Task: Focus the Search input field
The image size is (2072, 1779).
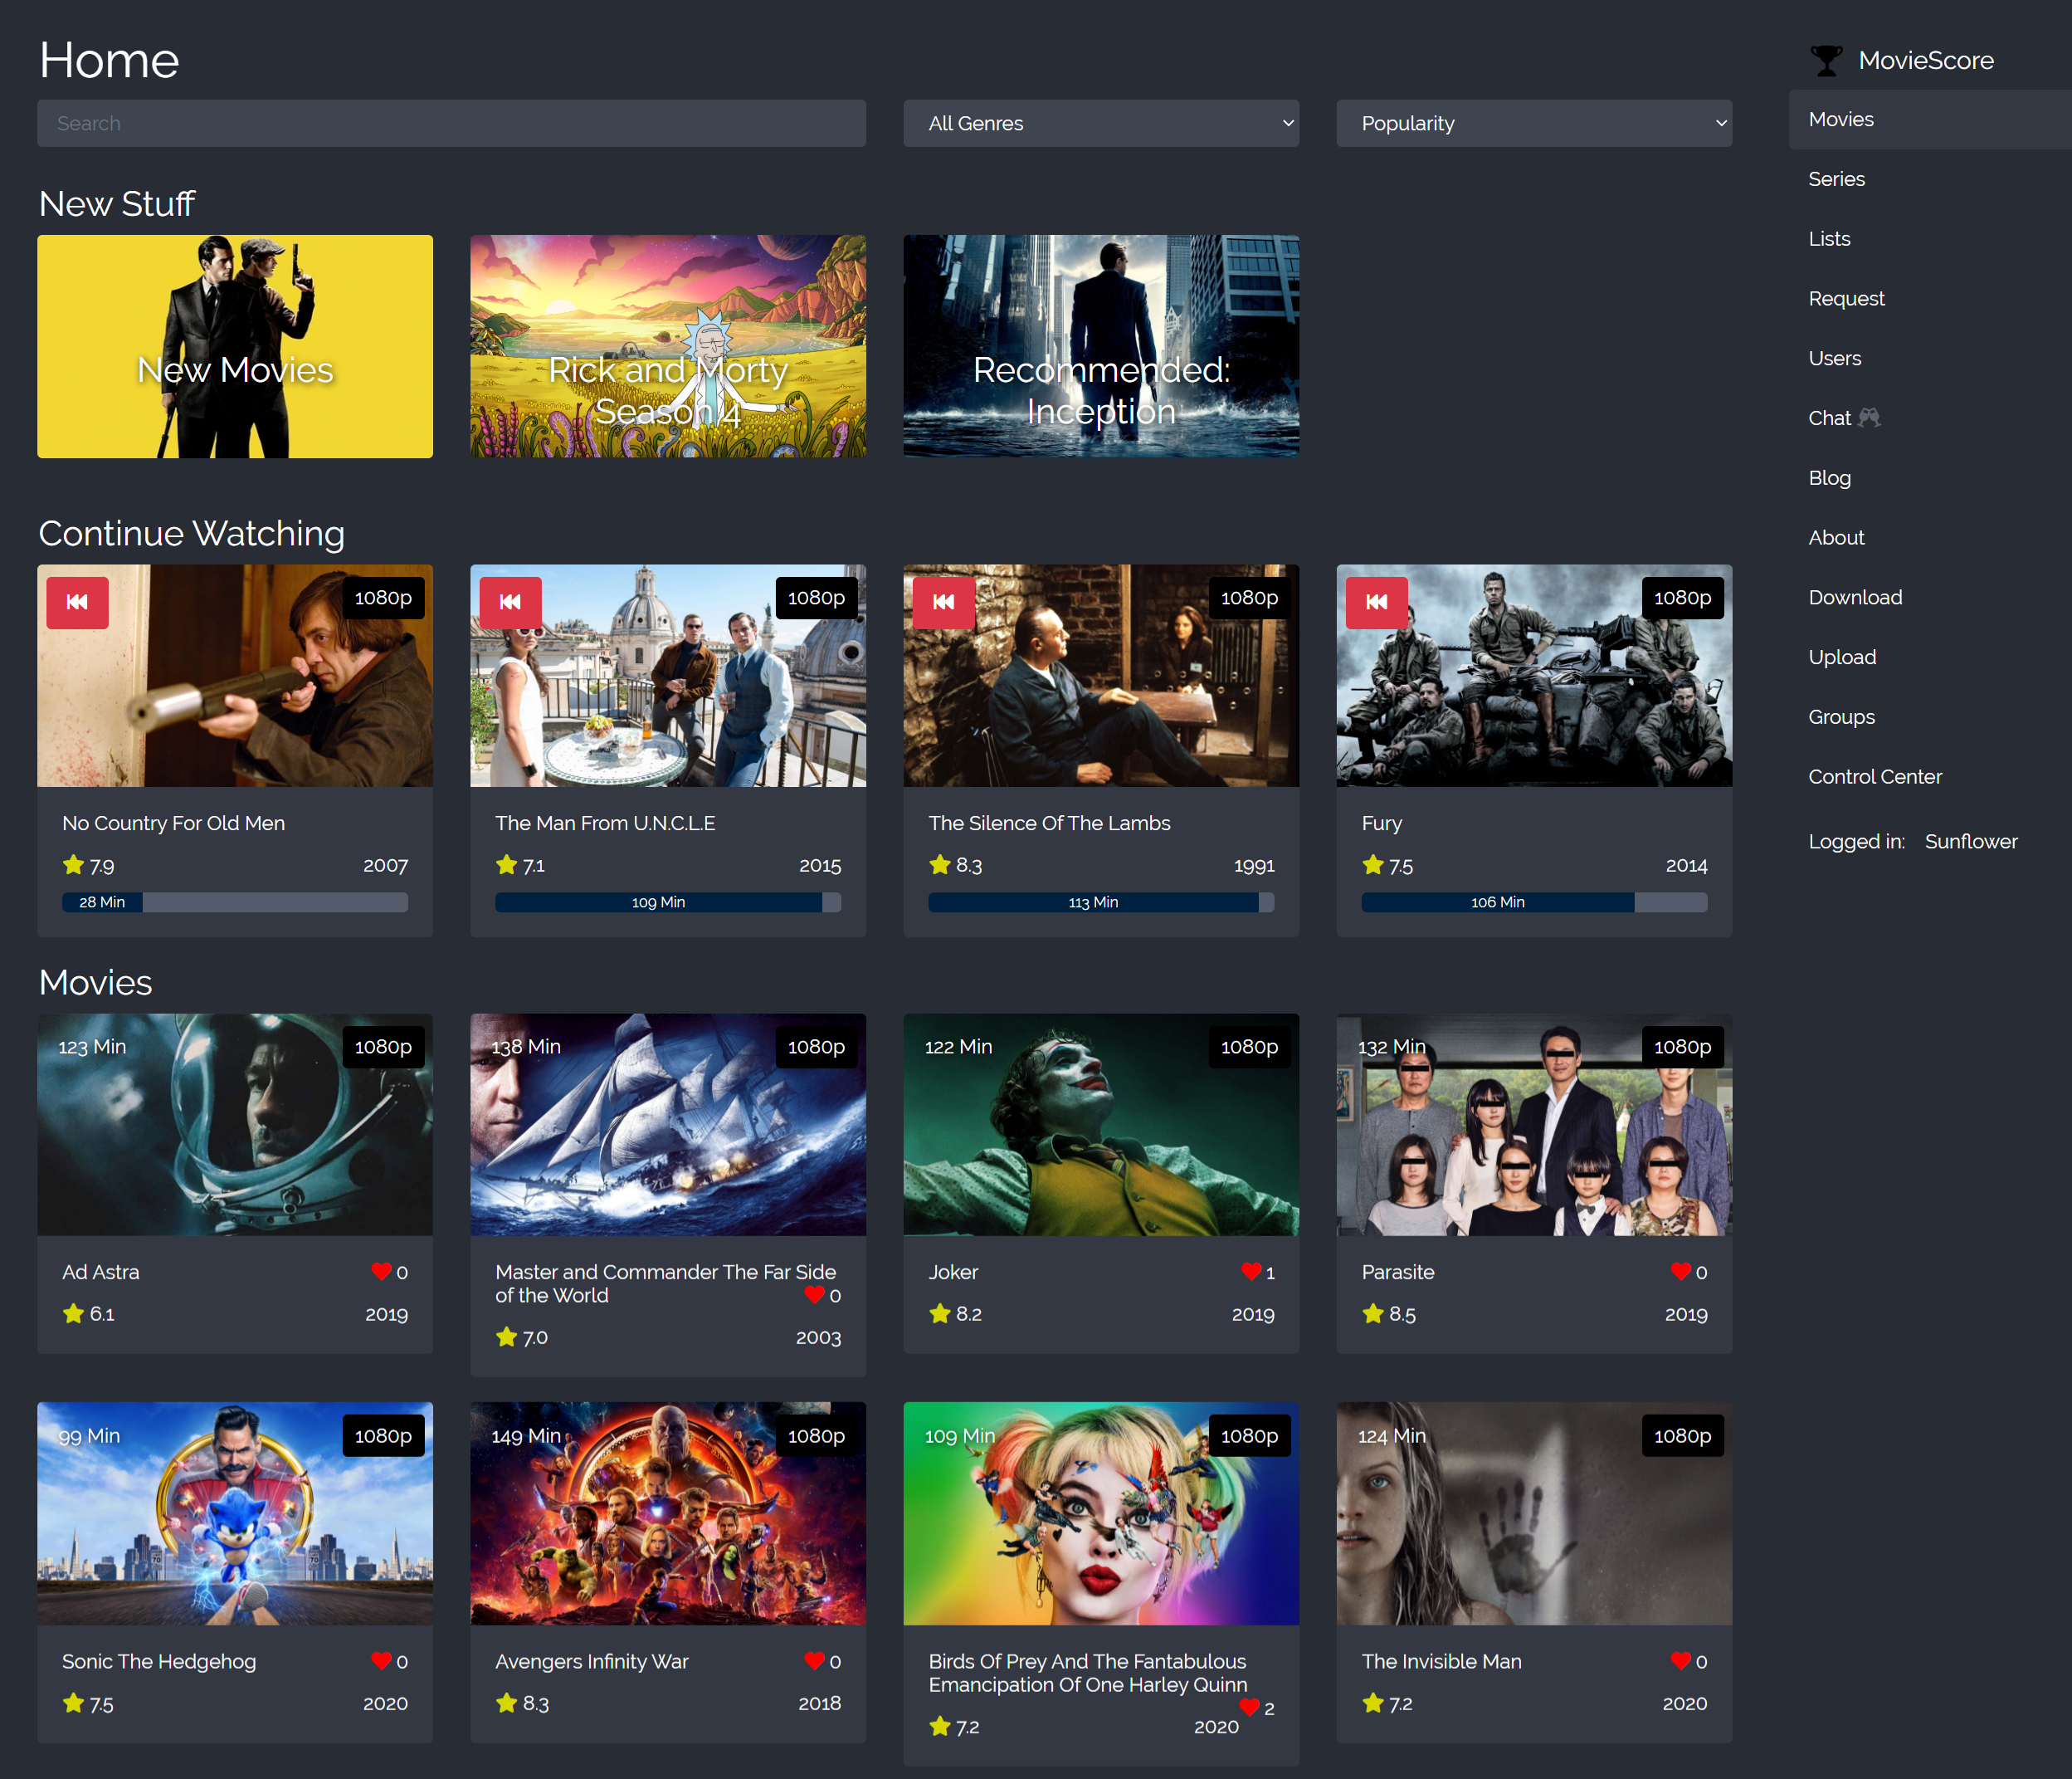Action: (x=452, y=123)
